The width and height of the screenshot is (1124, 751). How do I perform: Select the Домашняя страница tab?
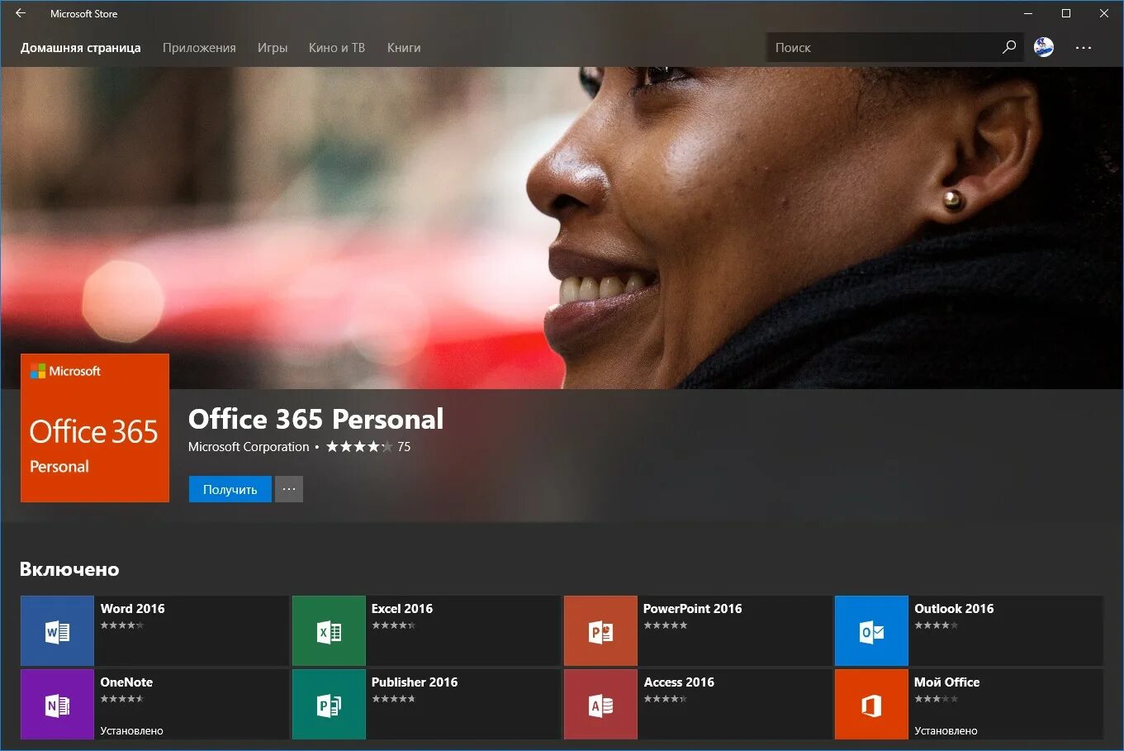click(x=81, y=48)
